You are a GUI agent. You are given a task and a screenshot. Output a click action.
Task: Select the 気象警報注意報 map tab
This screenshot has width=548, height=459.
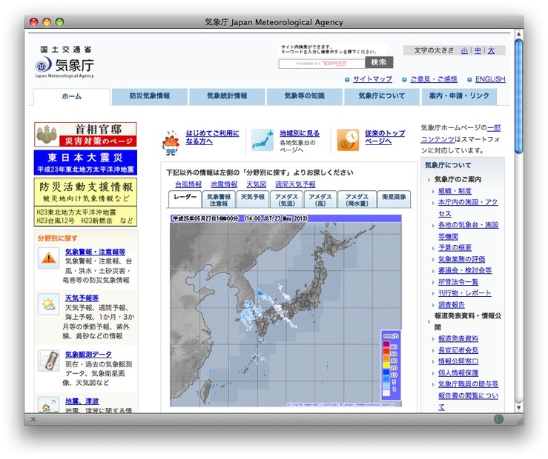219,199
